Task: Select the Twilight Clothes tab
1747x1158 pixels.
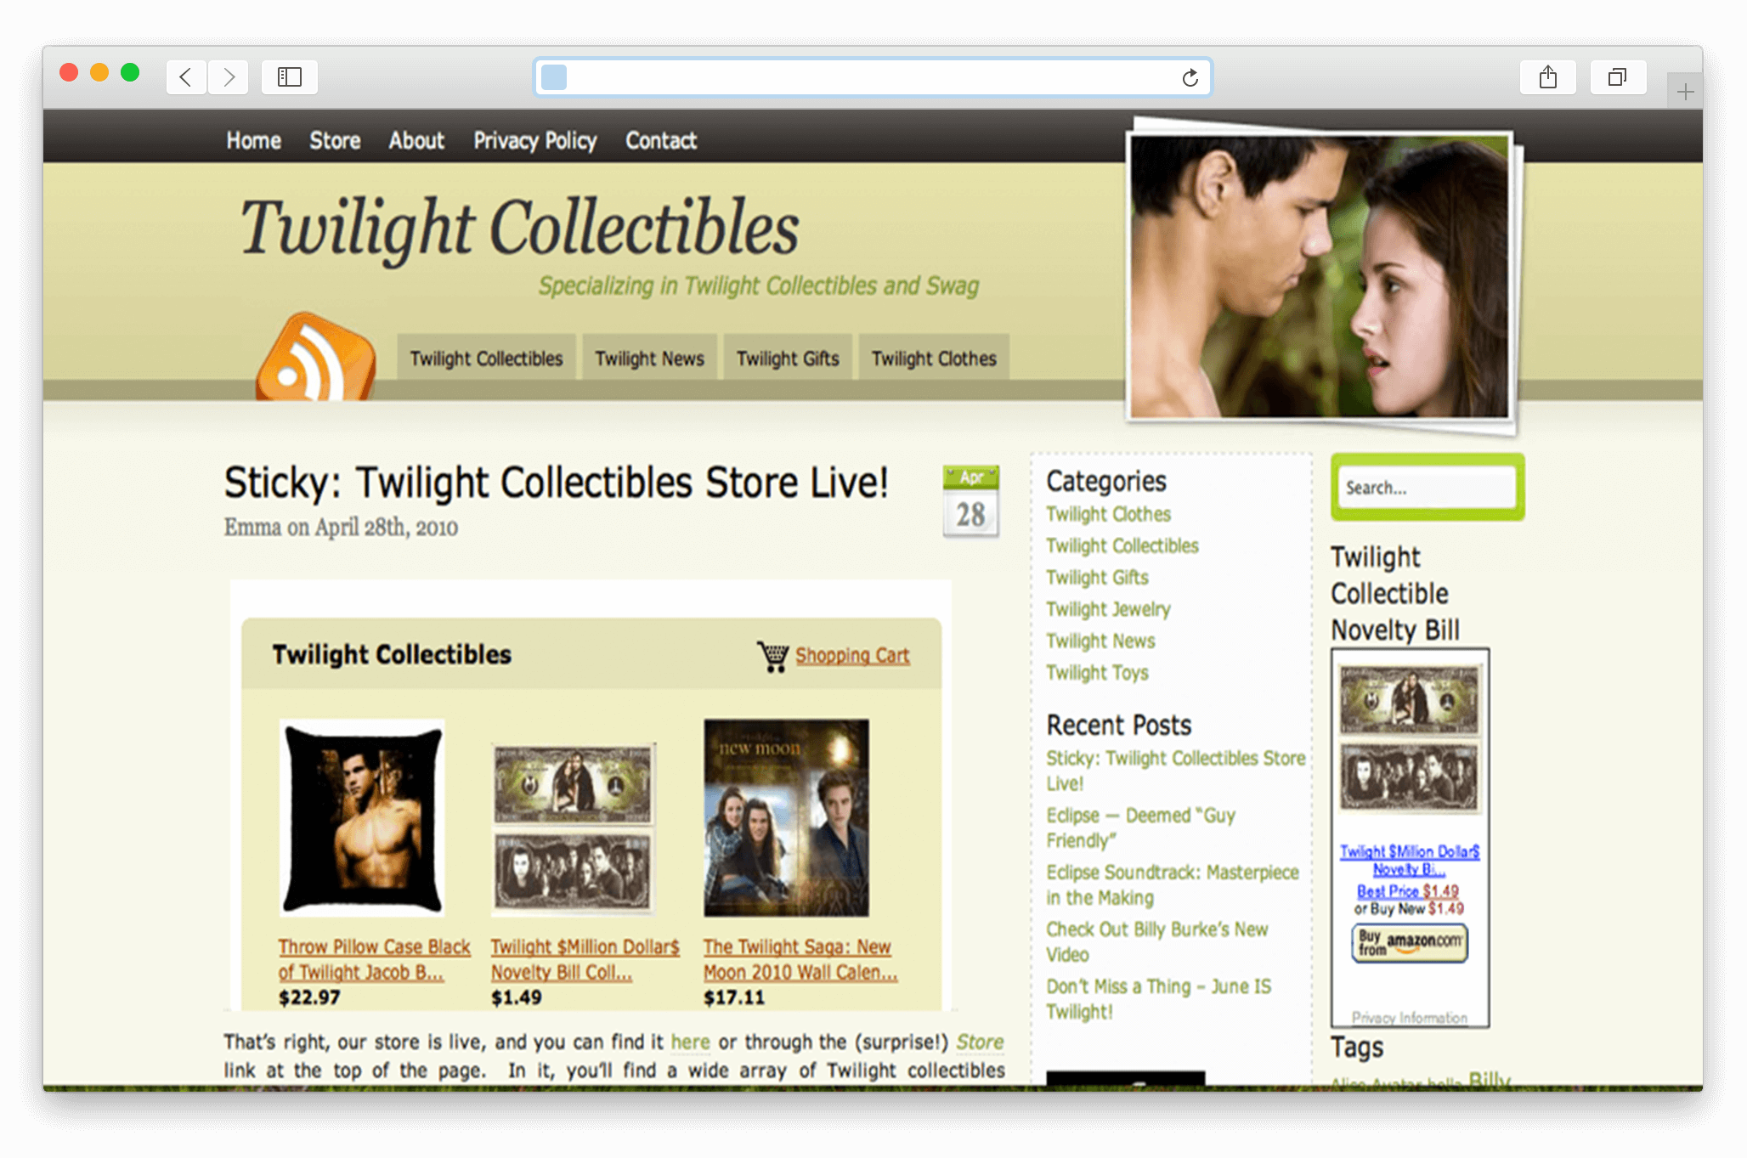Action: coord(933,358)
